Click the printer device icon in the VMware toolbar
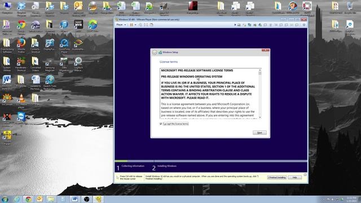 255,25
